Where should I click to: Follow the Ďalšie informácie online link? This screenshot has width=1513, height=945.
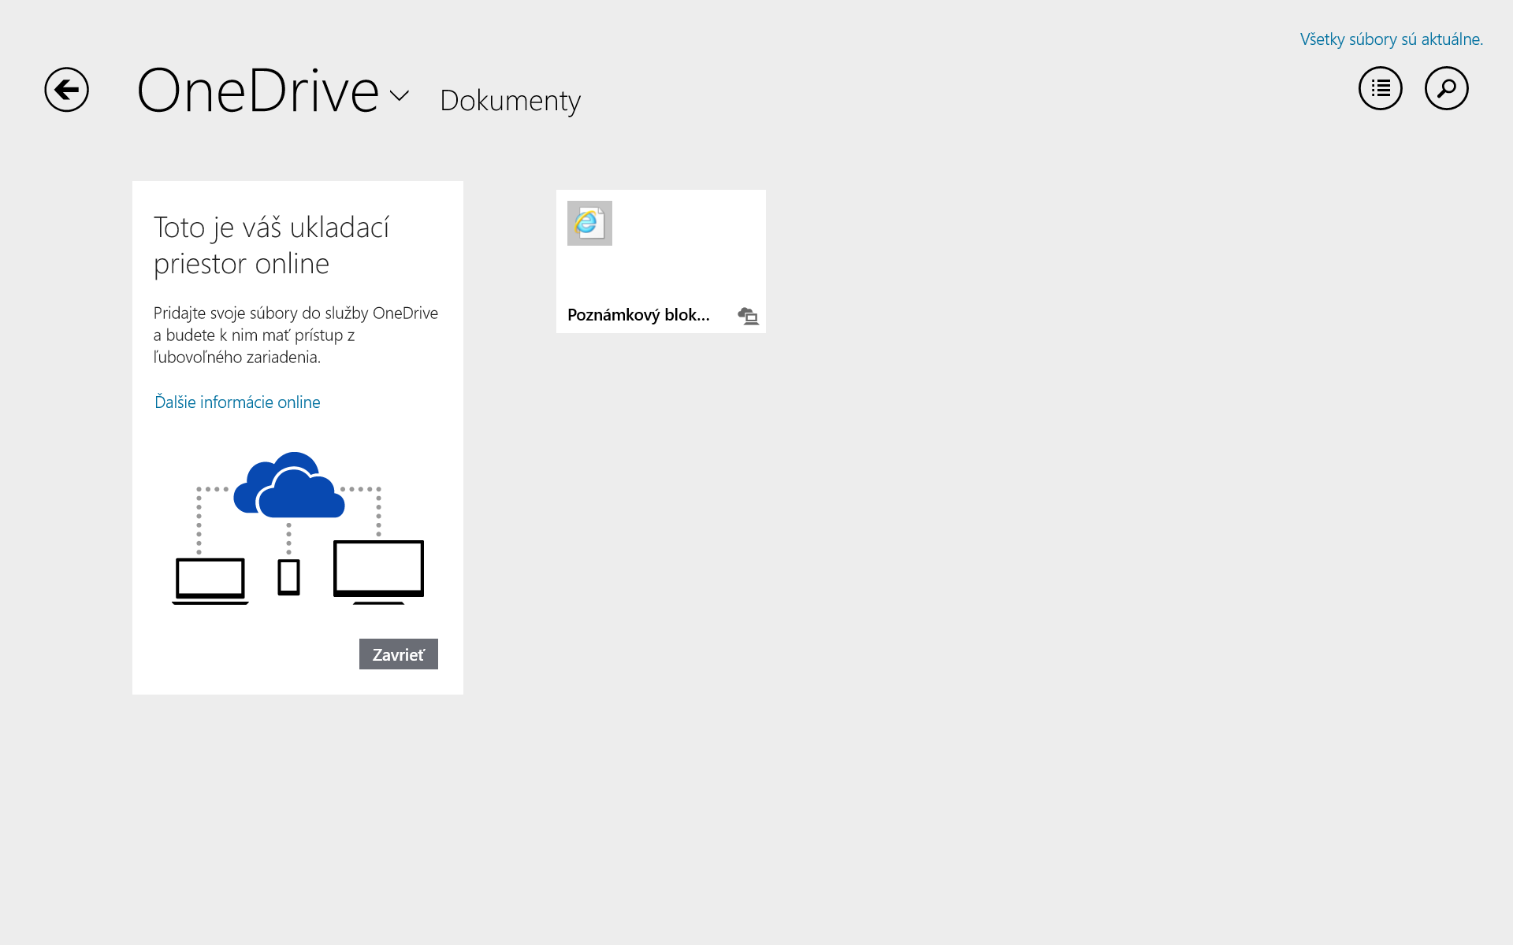pos(237,402)
